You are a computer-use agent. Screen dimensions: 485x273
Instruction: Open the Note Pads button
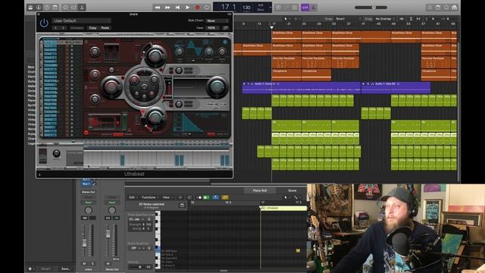[x=438, y=8]
